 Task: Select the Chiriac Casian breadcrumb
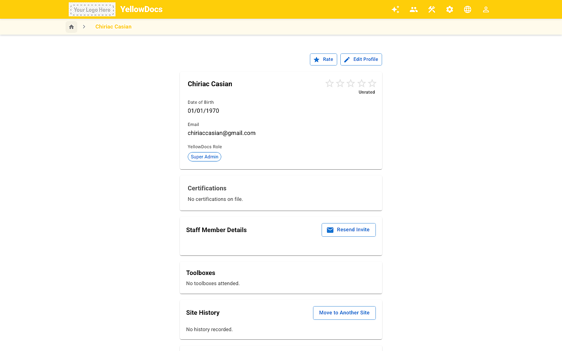[113, 27]
